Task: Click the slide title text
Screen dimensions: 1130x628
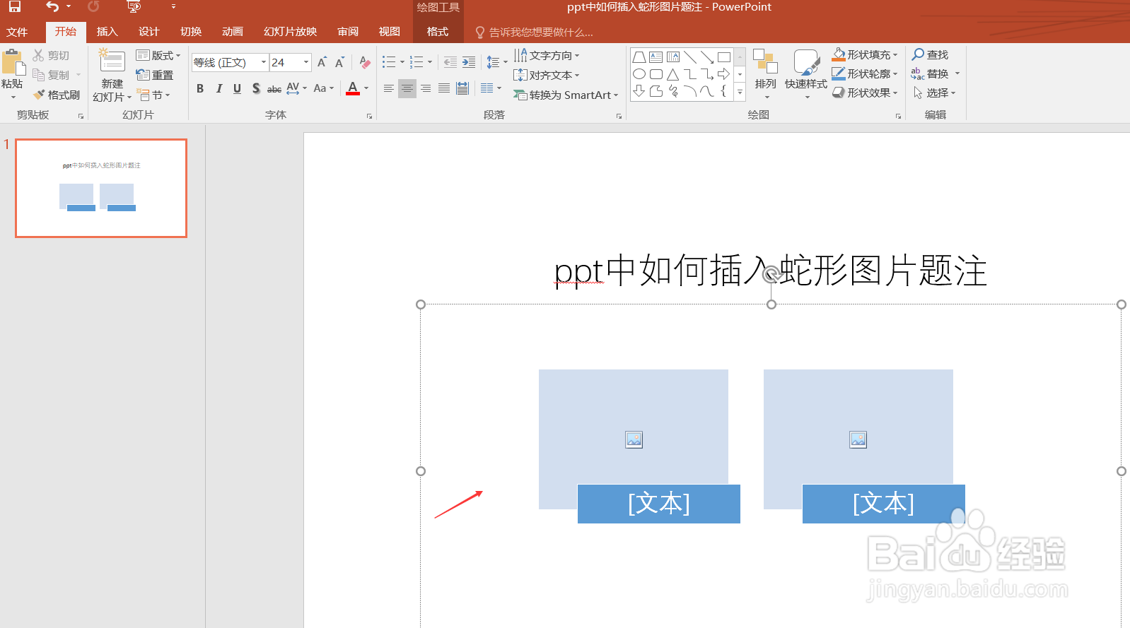Action: (x=770, y=271)
